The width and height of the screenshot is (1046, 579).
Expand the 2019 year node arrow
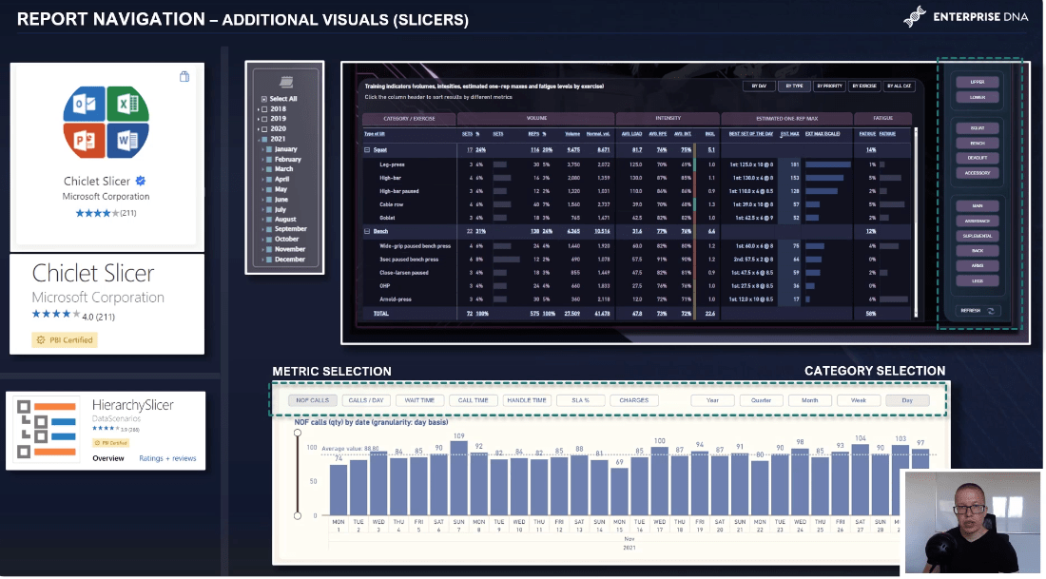260,119
